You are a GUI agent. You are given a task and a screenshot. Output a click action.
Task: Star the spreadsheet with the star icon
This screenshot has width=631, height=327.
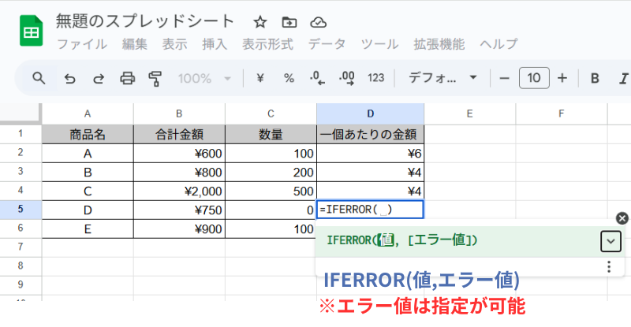259,21
